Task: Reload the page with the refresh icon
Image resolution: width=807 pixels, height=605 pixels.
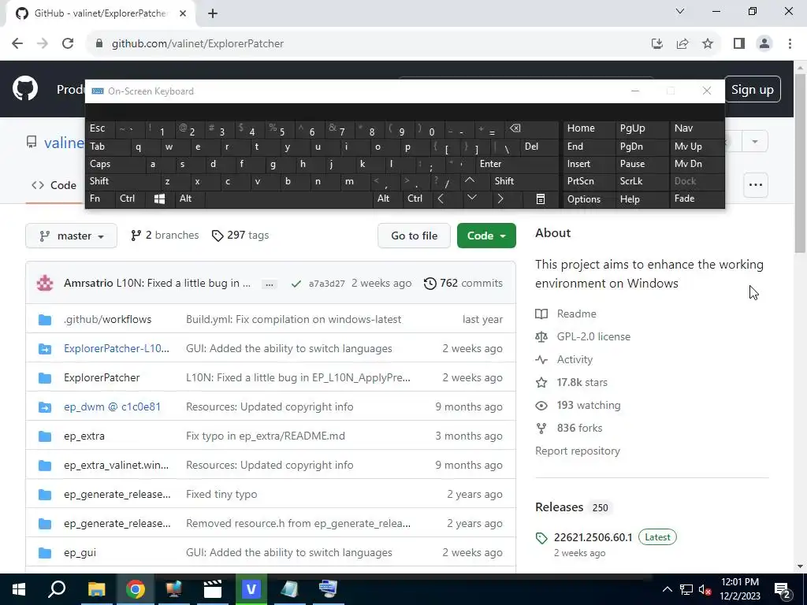Action: coord(68,43)
